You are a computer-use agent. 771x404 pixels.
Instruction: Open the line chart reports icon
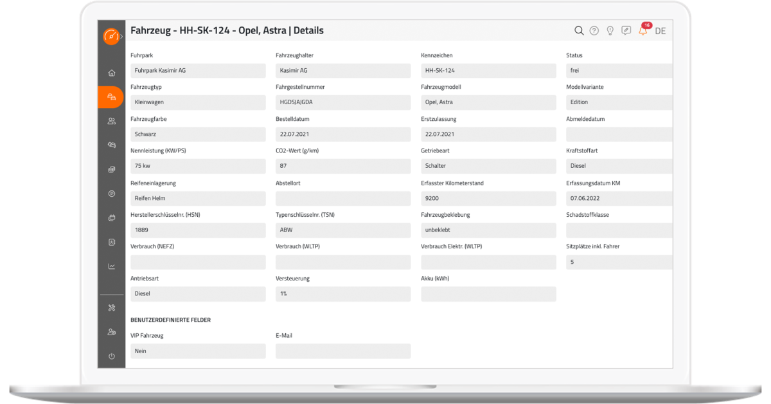point(112,266)
